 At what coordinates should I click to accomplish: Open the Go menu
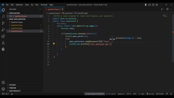click(32, 5)
